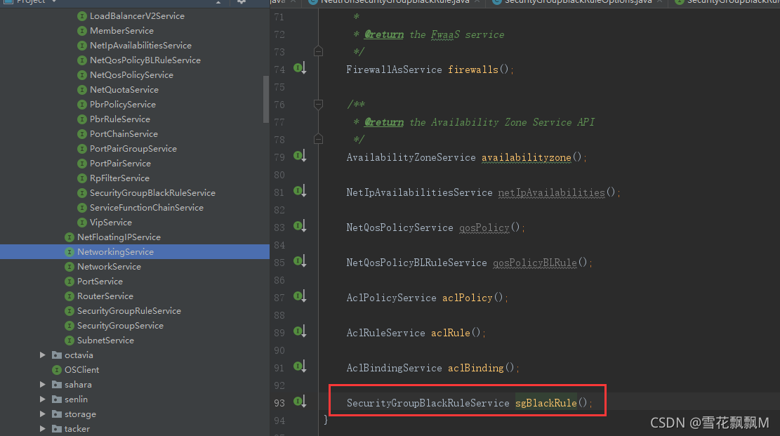Select the highlighted NetworkingService tree row

tap(135, 252)
